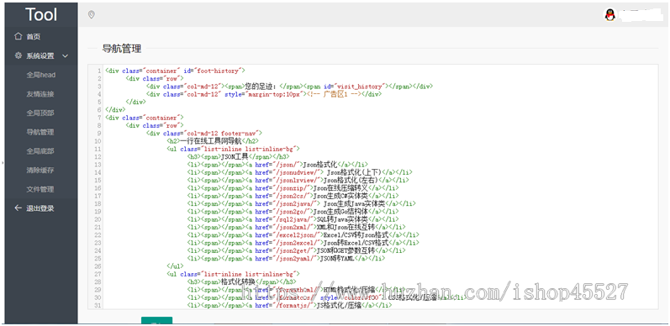Click the green save button below the editor

[x=157, y=321]
